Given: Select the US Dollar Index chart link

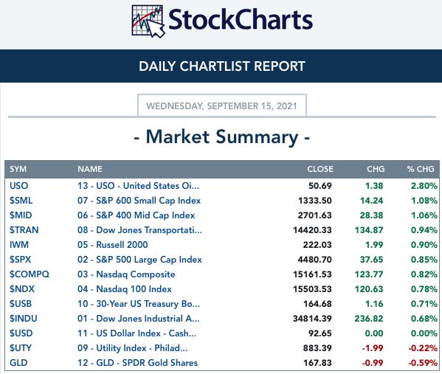Looking at the screenshot, I should point(137,333).
